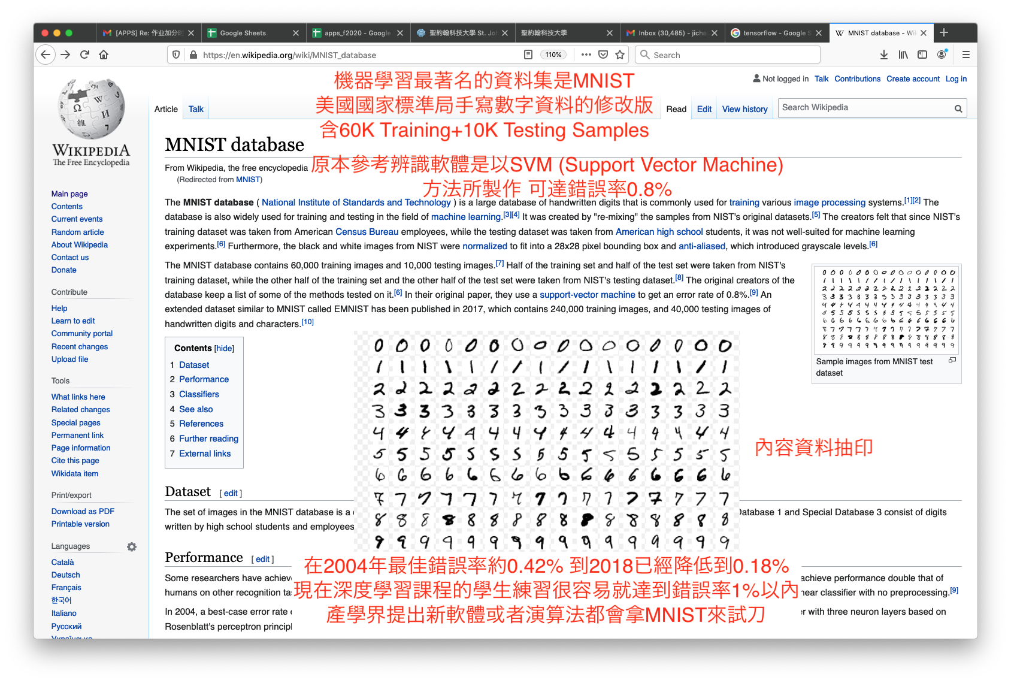This screenshot has height=683, width=1011.
Task: Click Cite this page link
Action: tap(75, 460)
